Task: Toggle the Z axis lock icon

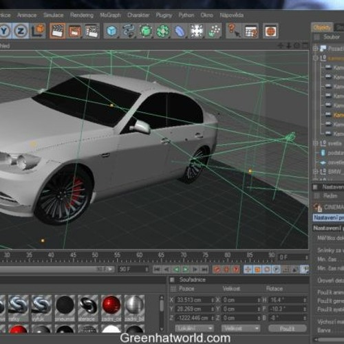Action: point(21,31)
